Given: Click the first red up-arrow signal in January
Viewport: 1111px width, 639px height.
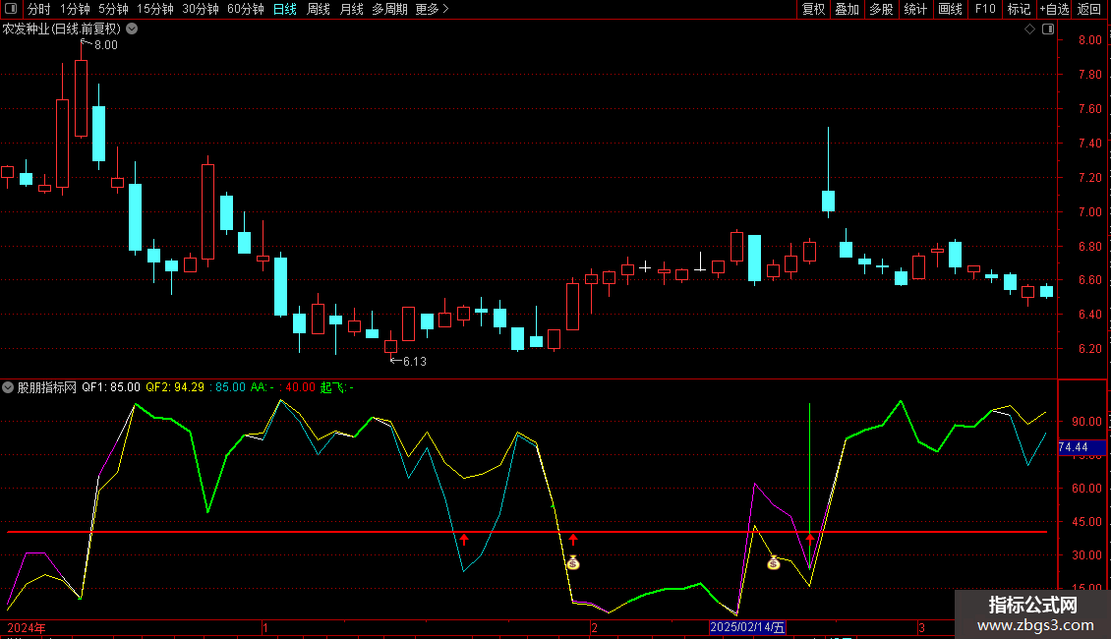Looking at the screenshot, I should 464,540.
